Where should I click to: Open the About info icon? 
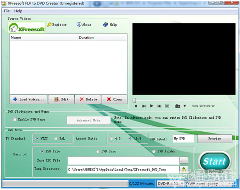click(79, 24)
